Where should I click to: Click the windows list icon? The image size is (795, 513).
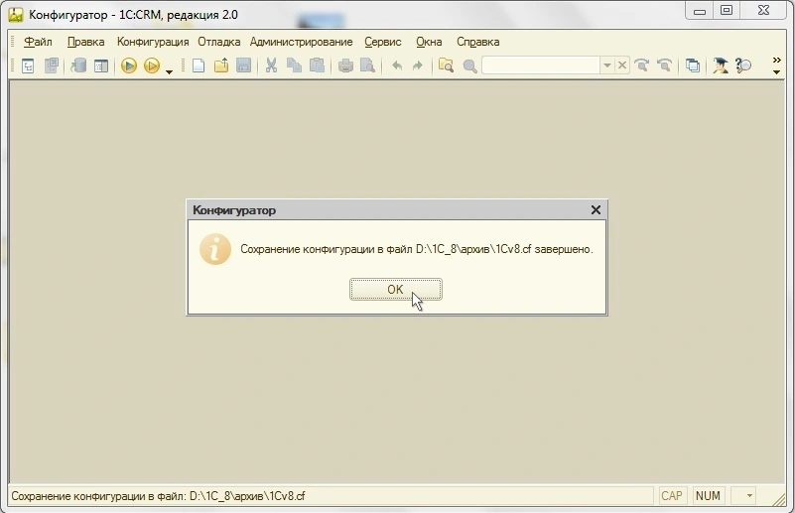pyautogui.click(x=693, y=65)
